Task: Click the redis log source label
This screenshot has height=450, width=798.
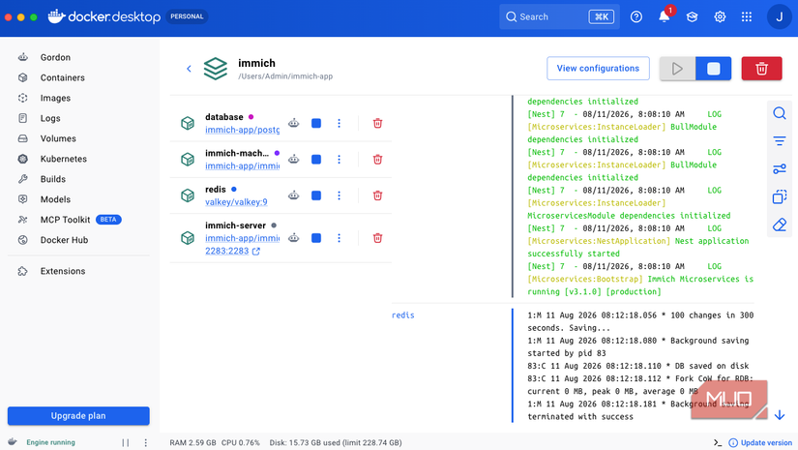Action: tap(403, 315)
